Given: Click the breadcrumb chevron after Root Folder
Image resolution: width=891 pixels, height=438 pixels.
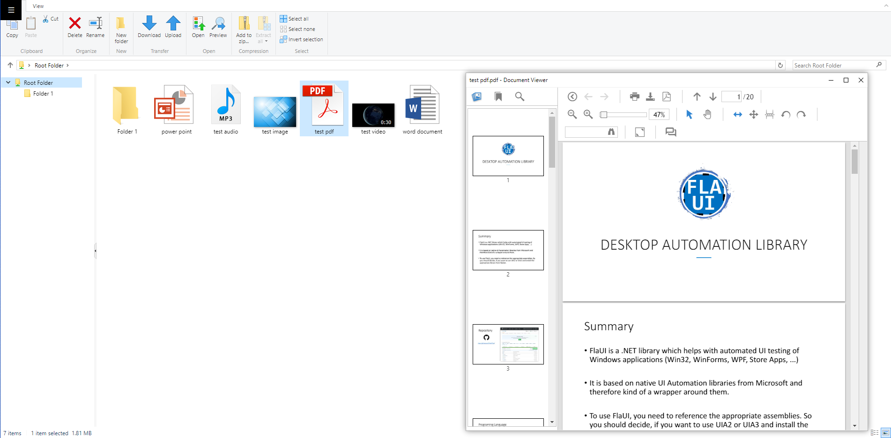Looking at the screenshot, I should point(67,65).
